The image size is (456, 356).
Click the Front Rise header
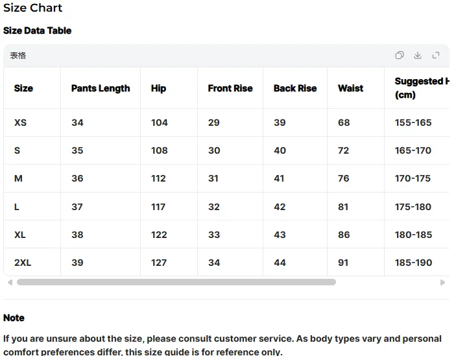pyautogui.click(x=230, y=88)
